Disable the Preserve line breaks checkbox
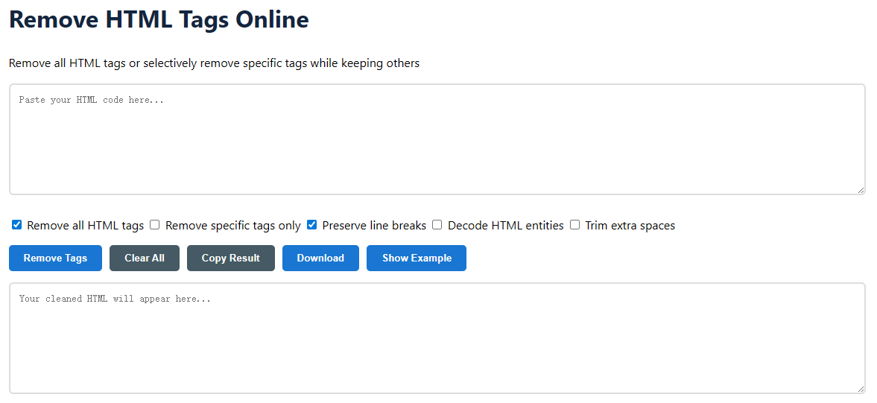The image size is (877, 403). coord(312,225)
